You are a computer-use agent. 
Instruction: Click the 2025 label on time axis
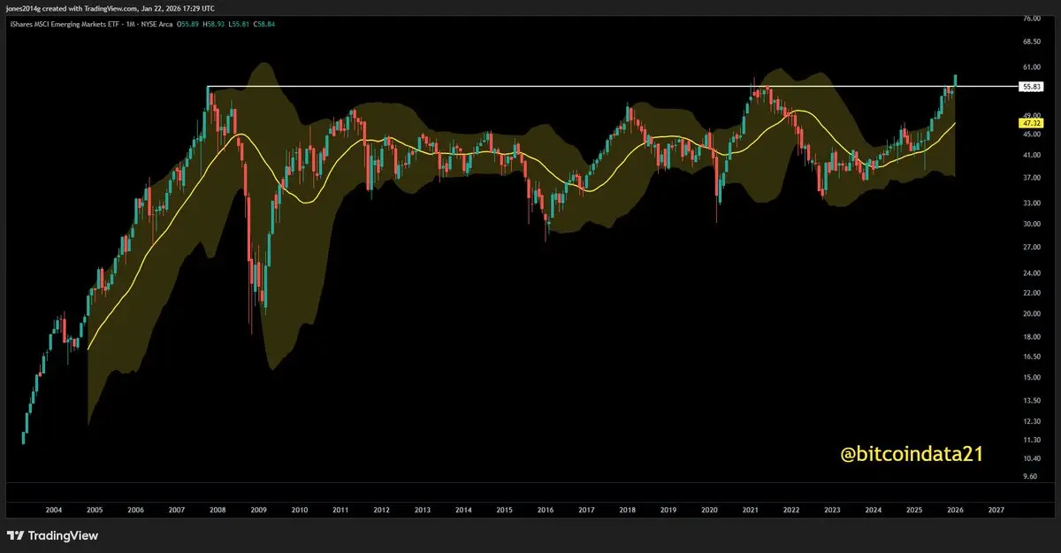coord(914,511)
